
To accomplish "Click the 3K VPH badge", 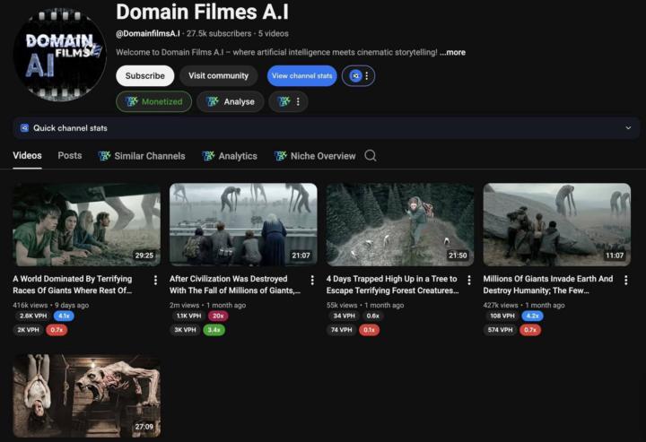I will point(185,330).
